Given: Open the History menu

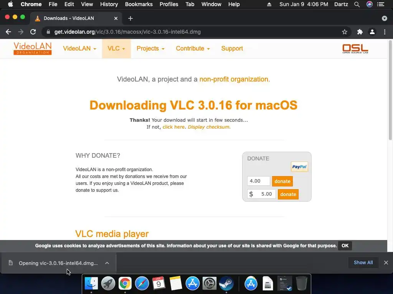Looking at the screenshot, I should tap(109, 4).
